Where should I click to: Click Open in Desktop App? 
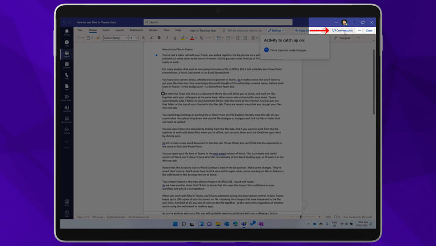pyautogui.click(x=202, y=31)
